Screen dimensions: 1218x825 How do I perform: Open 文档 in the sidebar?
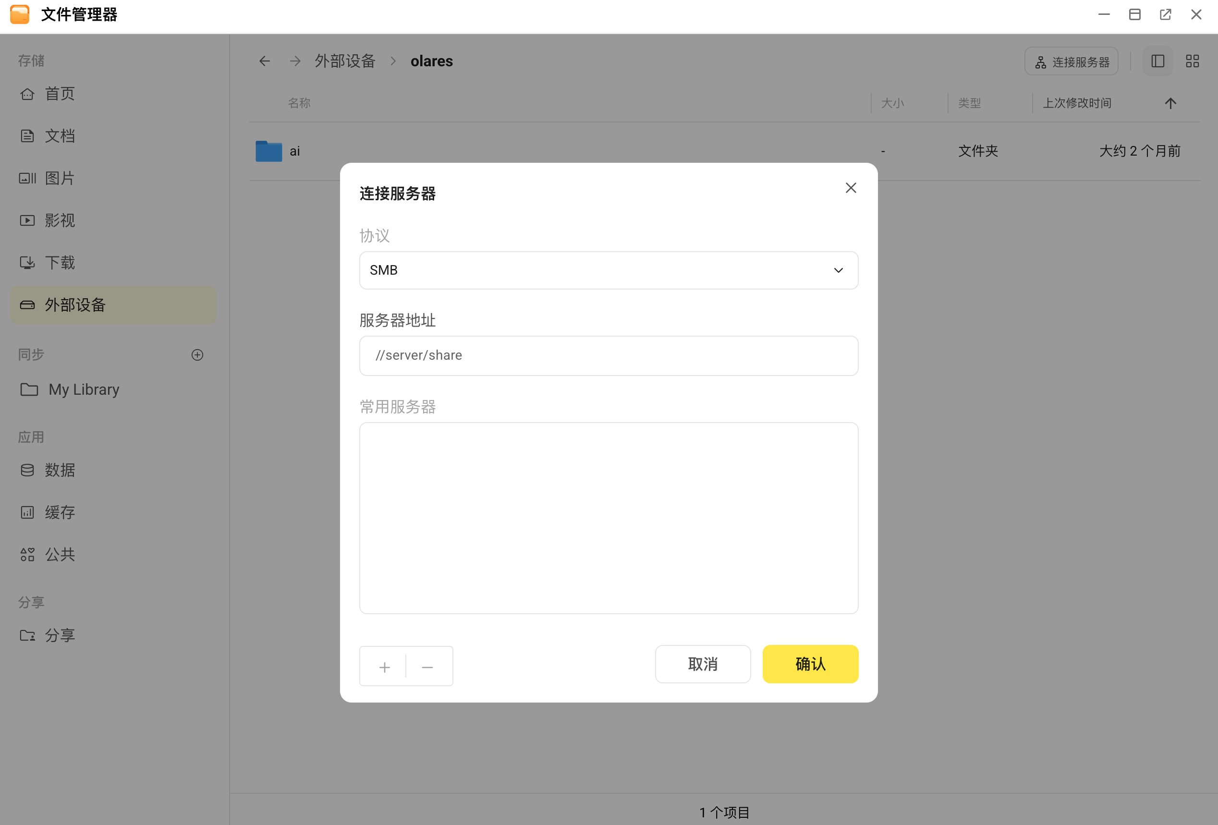click(x=113, y=136)
